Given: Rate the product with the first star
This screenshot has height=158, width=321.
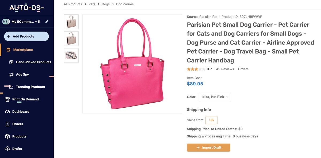Looking at the screenshot, I should tap(188, 69).
